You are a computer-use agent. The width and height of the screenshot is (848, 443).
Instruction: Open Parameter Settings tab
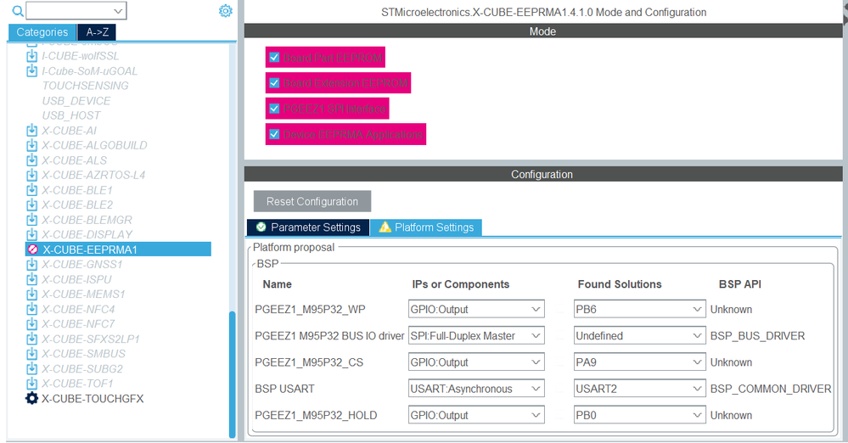[x=308, y=227]
